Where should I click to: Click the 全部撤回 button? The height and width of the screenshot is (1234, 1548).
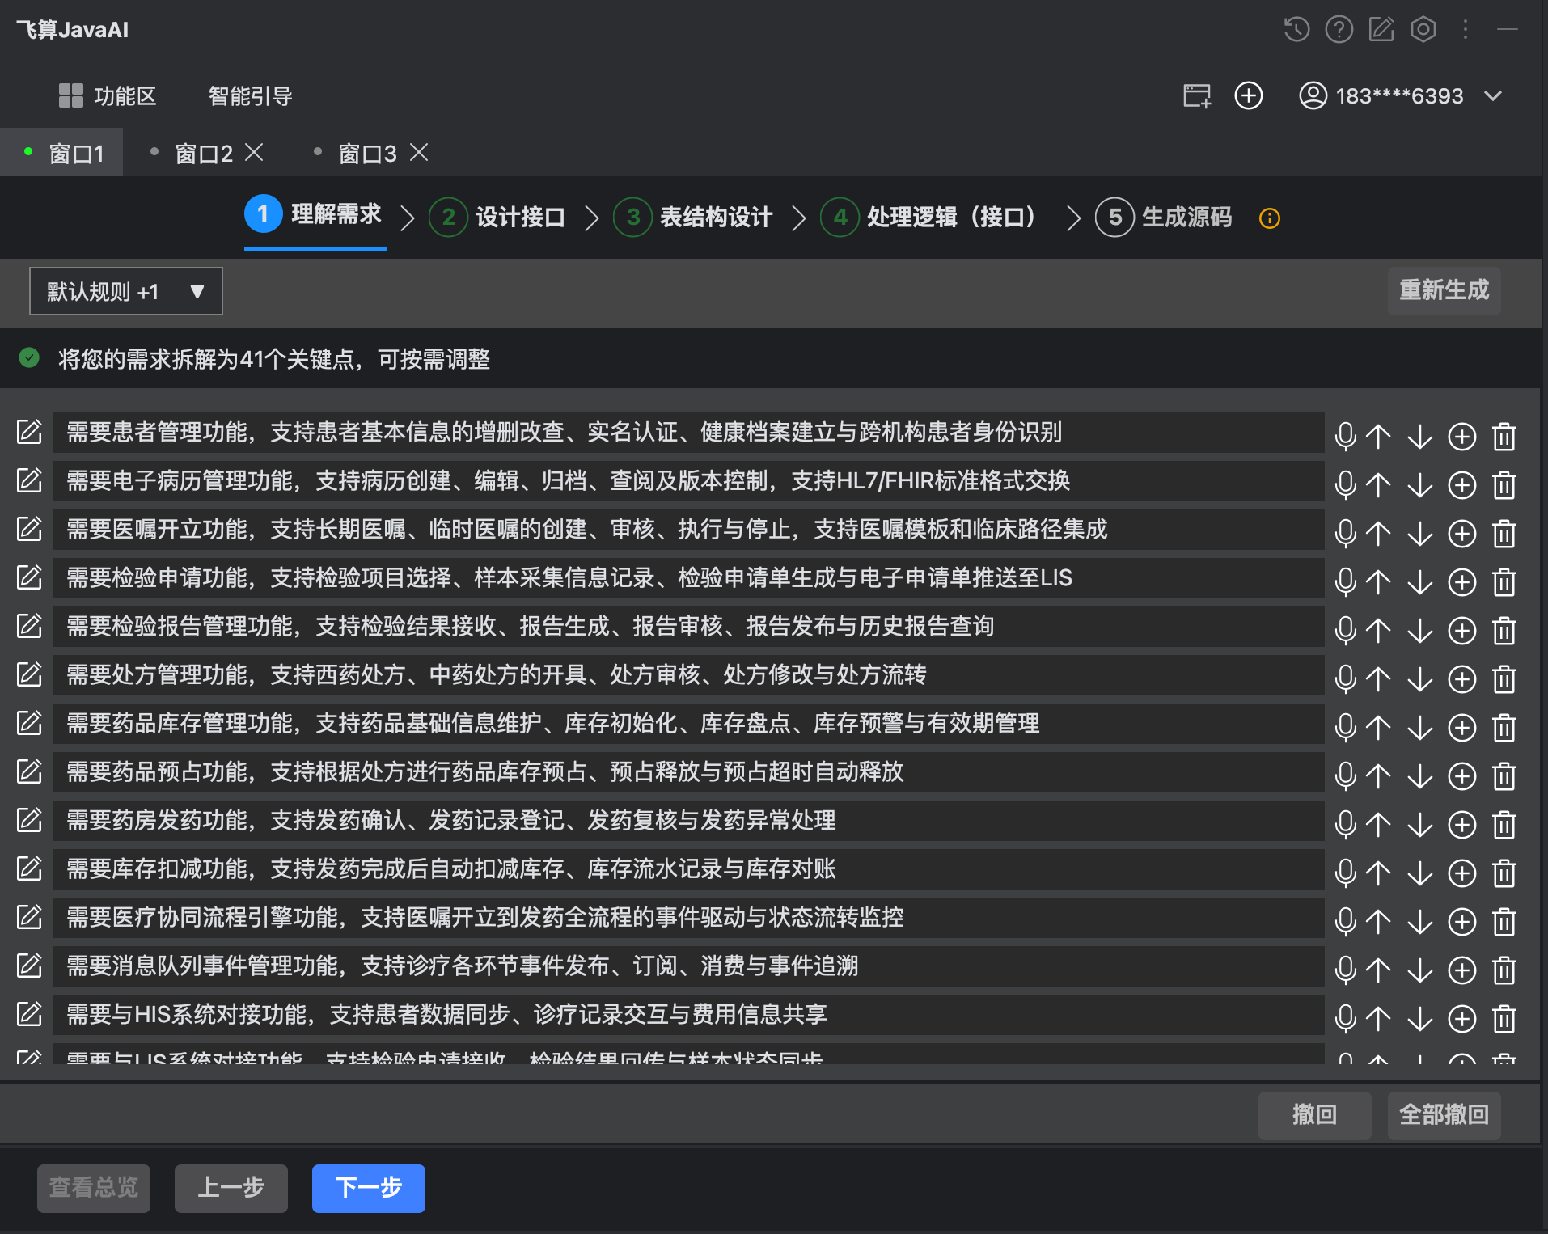coord(1444,1115)
